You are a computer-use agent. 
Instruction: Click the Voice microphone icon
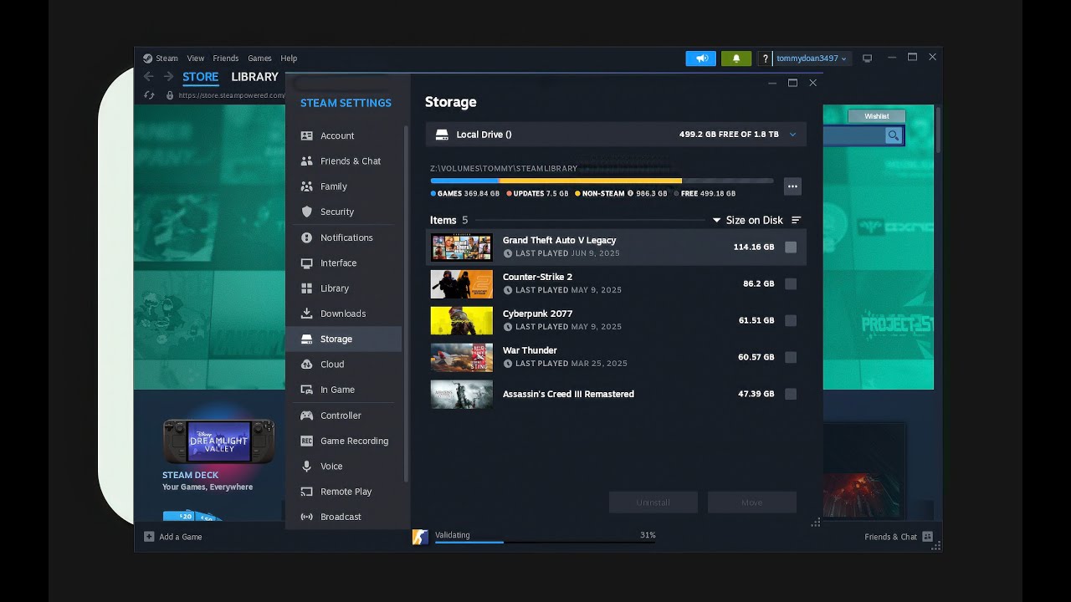click(306, 466)
